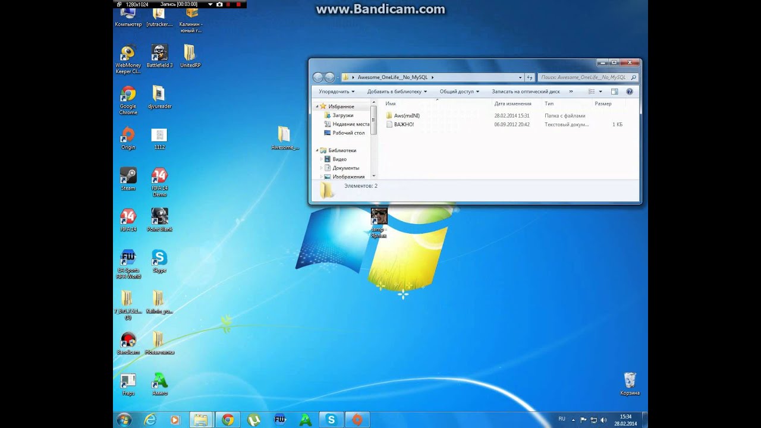
Task: Toggle the preview pane button
Action: (615, 92)
